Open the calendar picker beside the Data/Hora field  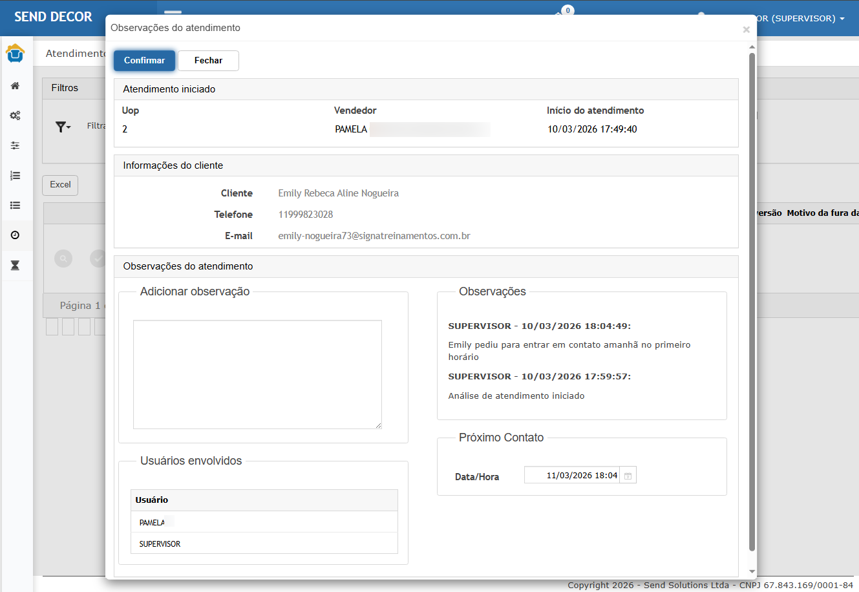[628, 476]
